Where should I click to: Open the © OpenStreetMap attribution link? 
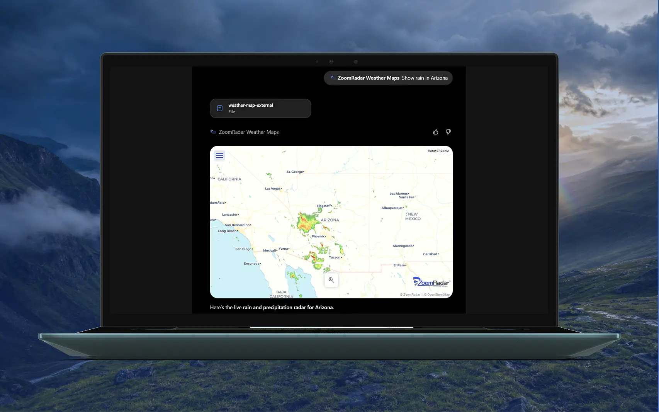click(x=437, y=295)
